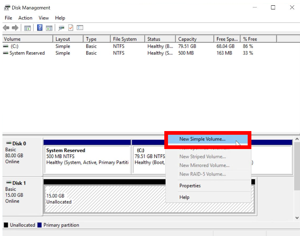The image size is (300, 236).
Task: Click the Forward arrow toolbar icon
Action: (15, 28)
